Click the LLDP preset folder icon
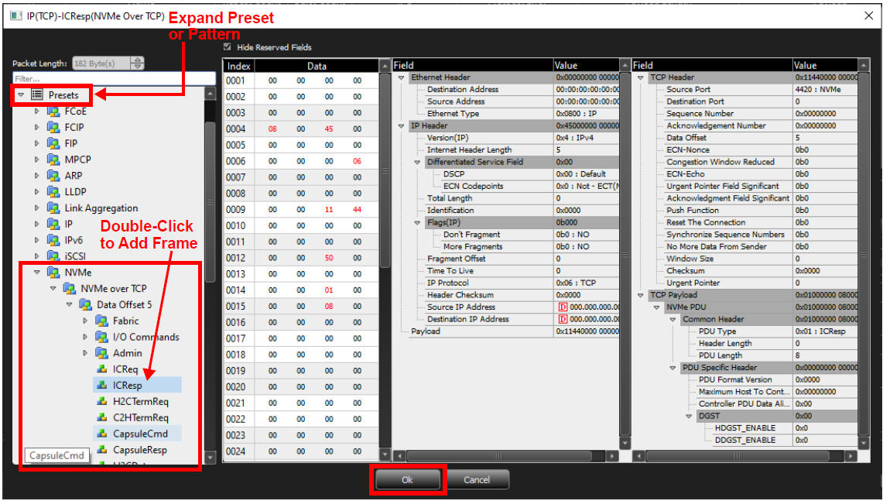The image size is (883, 501). click(53, 191)
